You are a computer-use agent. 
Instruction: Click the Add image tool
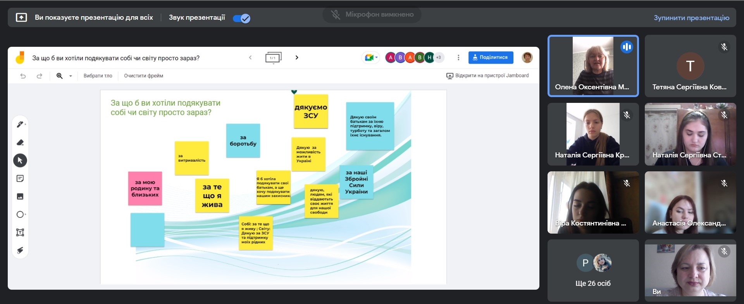click(x=20, y=196)
